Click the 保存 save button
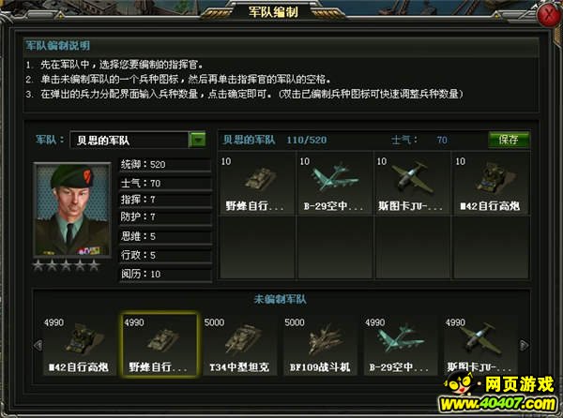 tap(509, 140)
